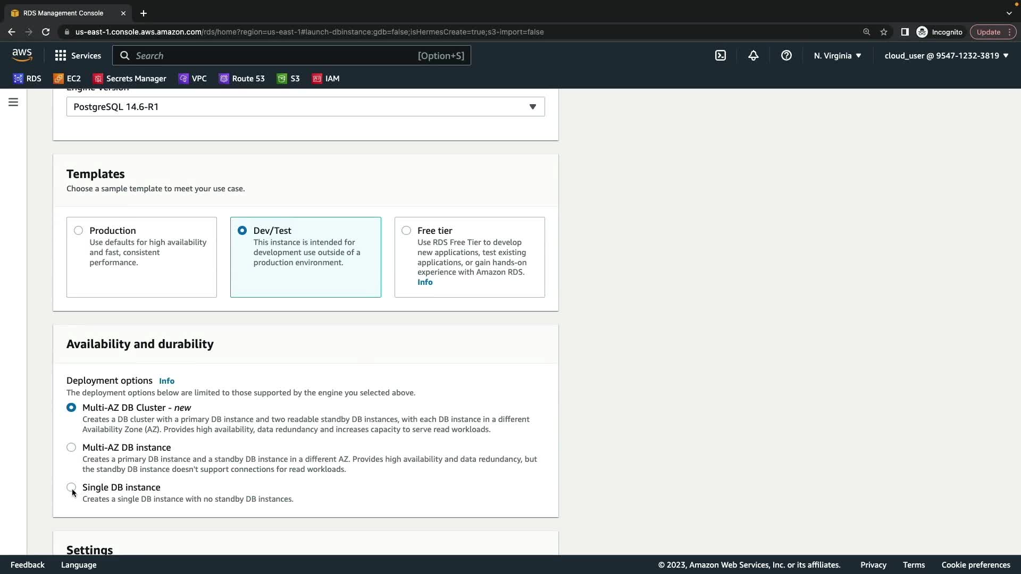1021x574 pixels.
Task: Open the EC2 shortcut in favorites bar
Action: (67, 79)
